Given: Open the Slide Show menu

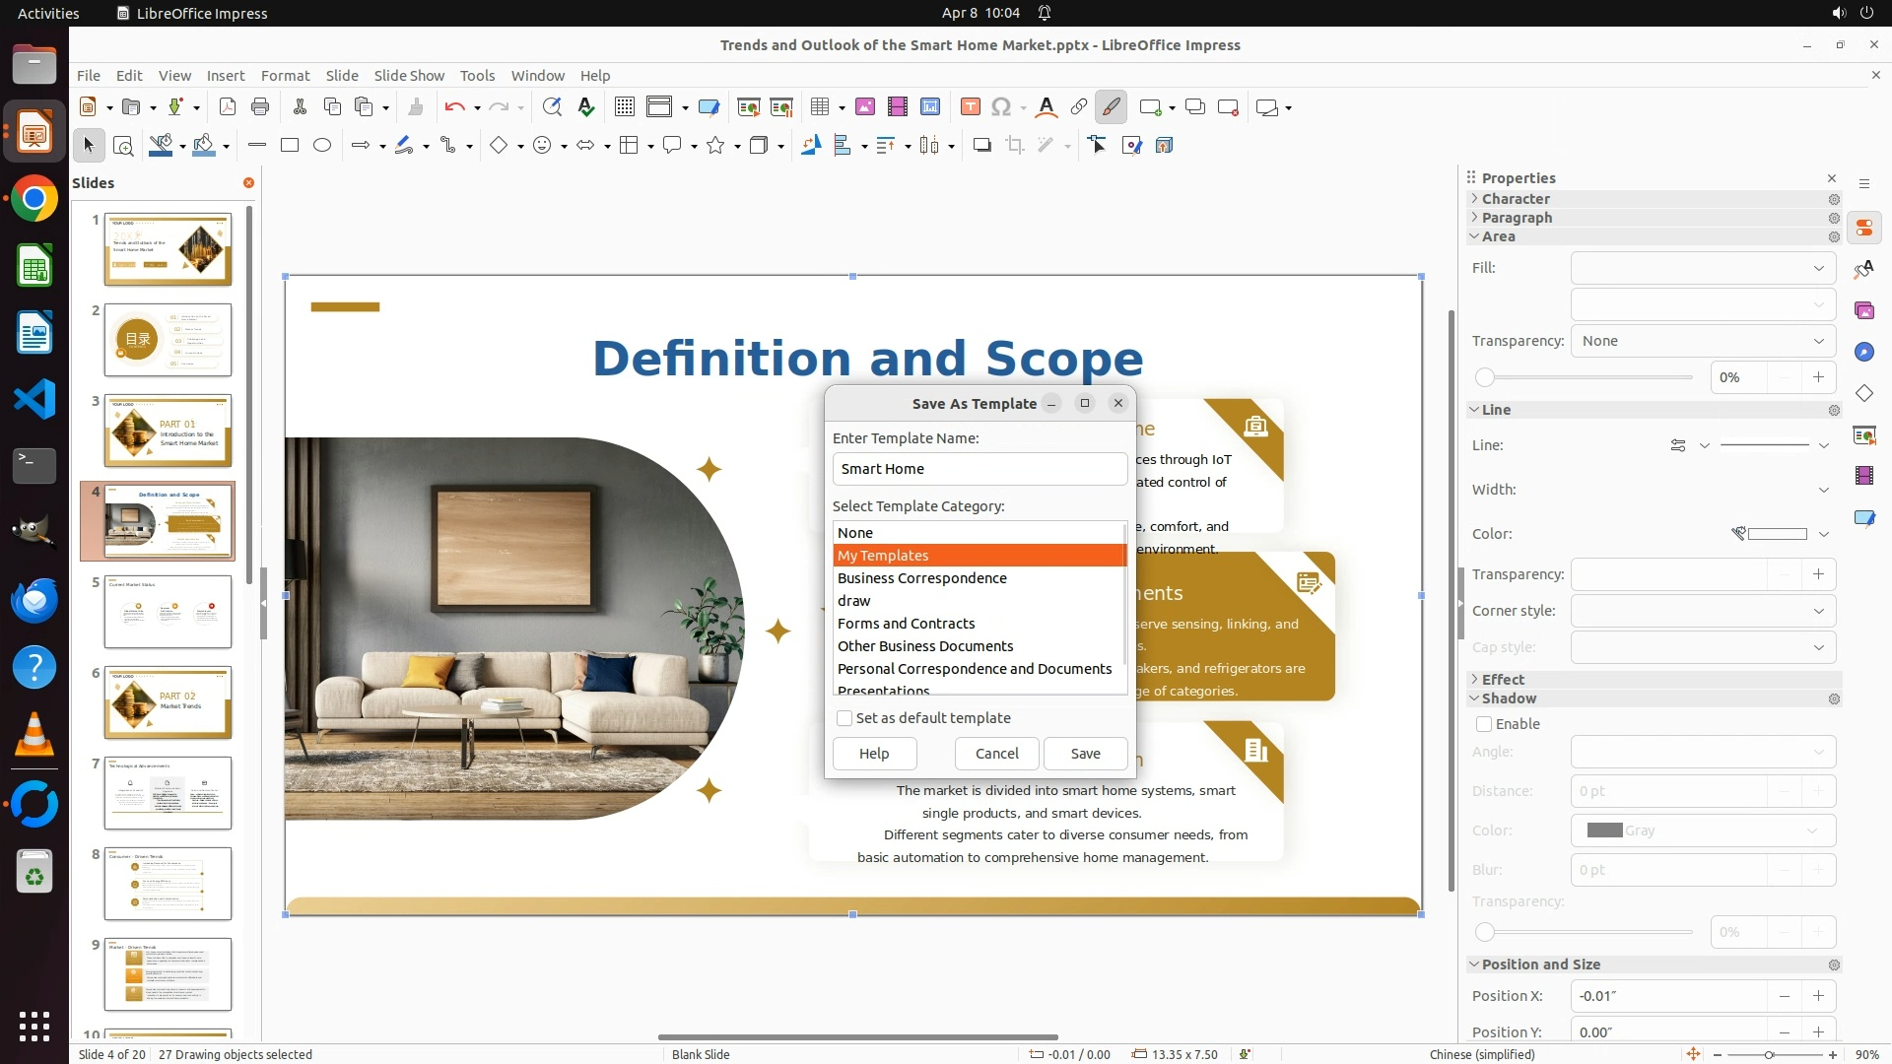Looking at the screenshot, I should pyautogui.click(x=409, y=76).
